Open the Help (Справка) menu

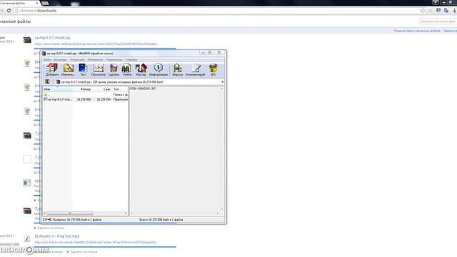tap(131, 59)
